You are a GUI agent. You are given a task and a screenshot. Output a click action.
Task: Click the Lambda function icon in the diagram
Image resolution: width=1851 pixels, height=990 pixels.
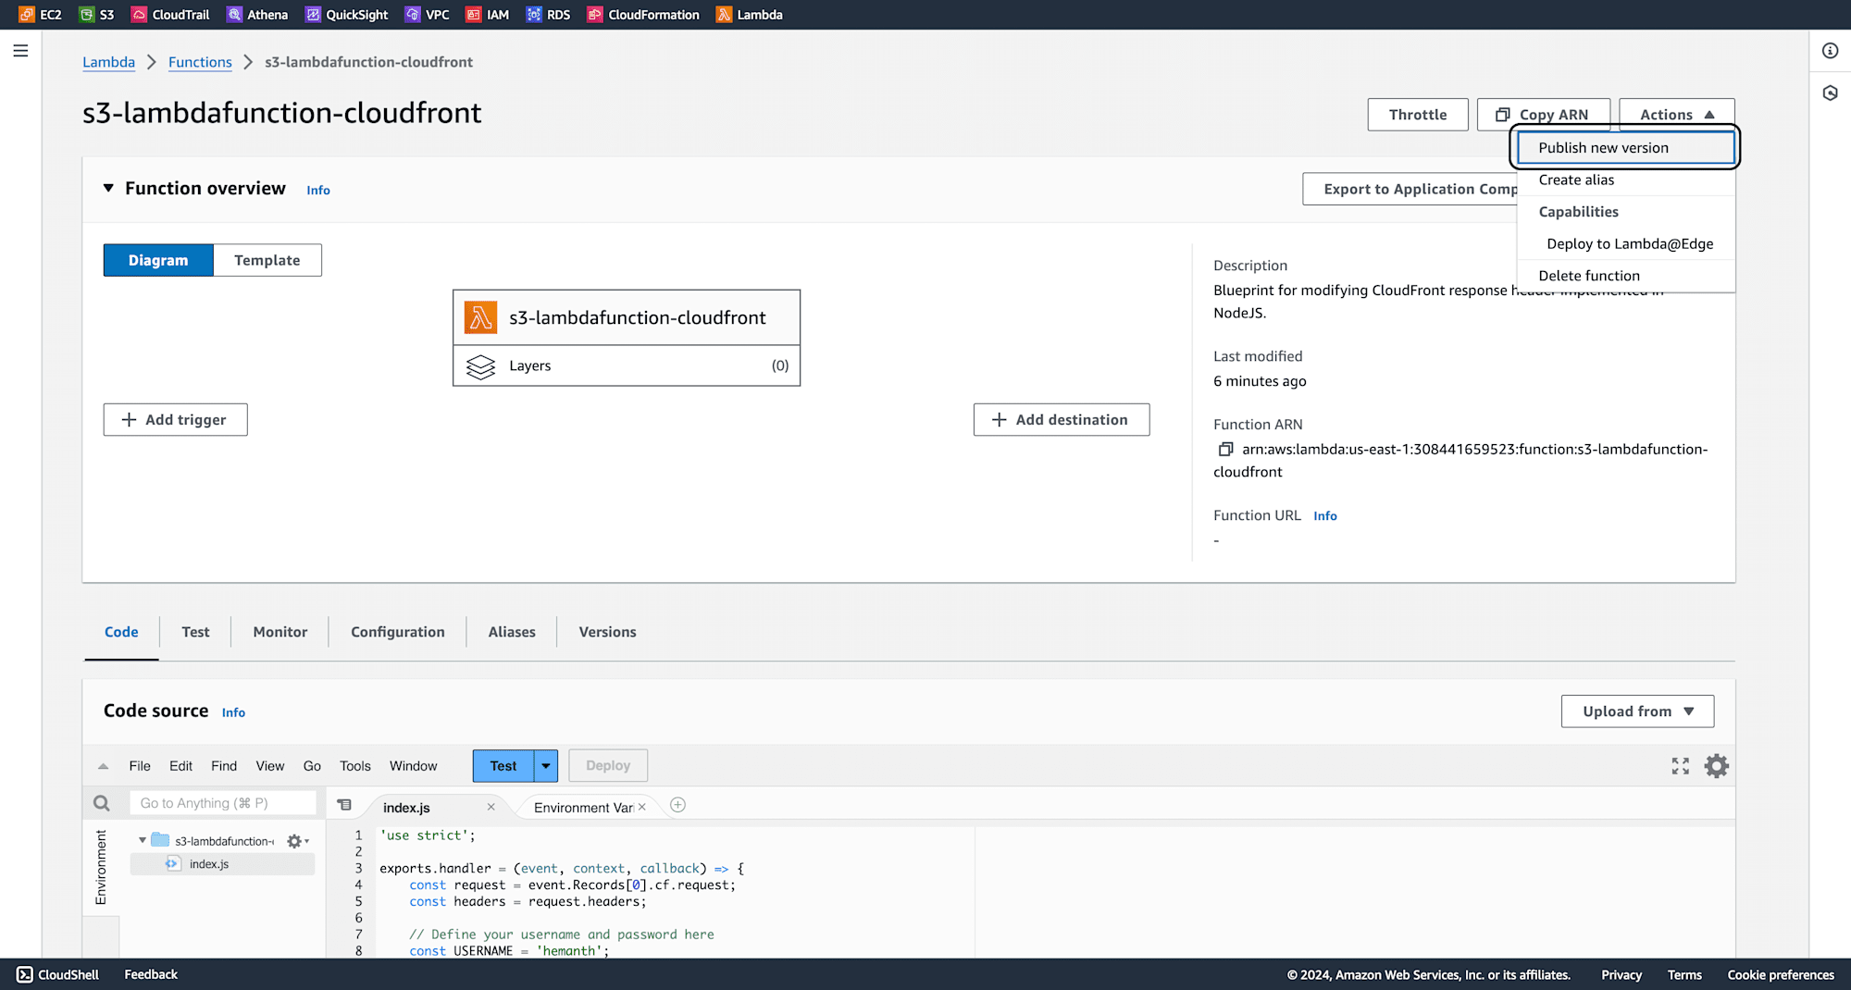[x=480, y=317]
